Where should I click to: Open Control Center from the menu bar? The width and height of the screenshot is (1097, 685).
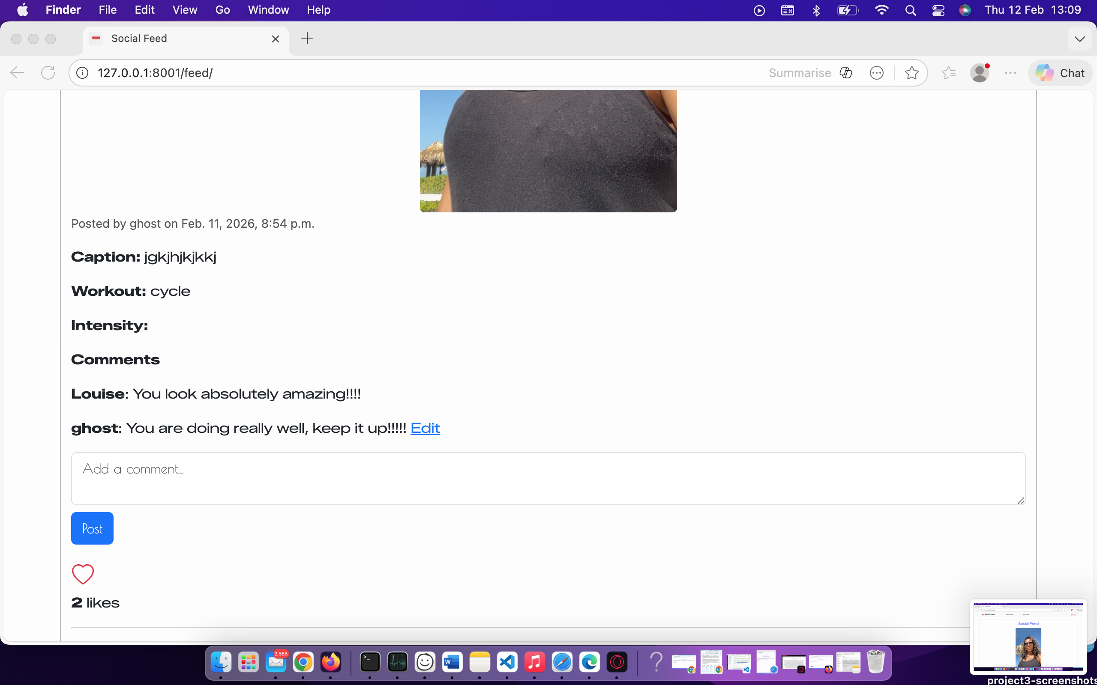coord(938,9)
